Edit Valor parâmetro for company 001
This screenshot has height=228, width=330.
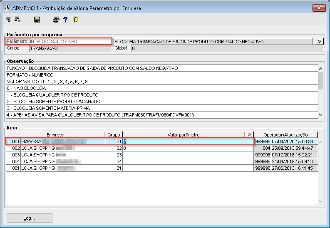point(188,141)
